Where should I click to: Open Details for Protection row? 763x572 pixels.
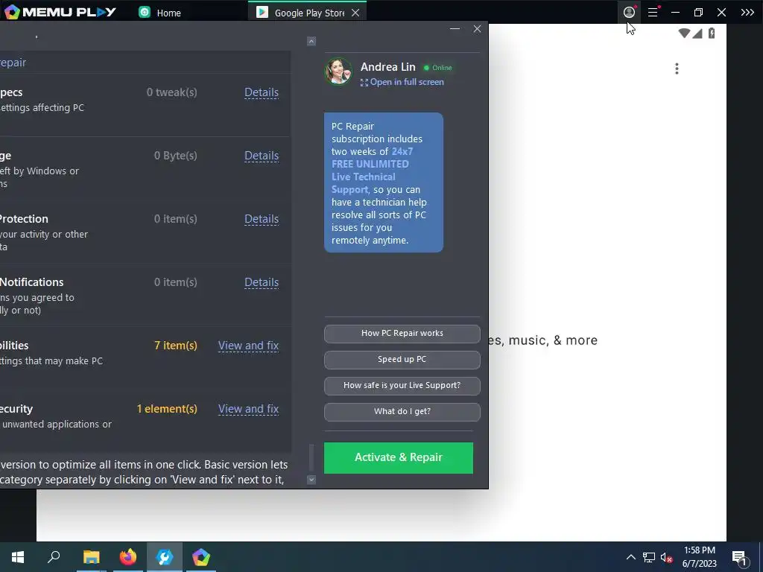coord(262,219)
